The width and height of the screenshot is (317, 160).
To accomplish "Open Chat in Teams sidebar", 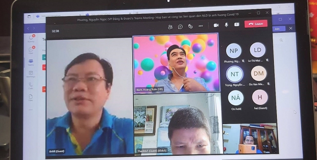I will point(31,50).
